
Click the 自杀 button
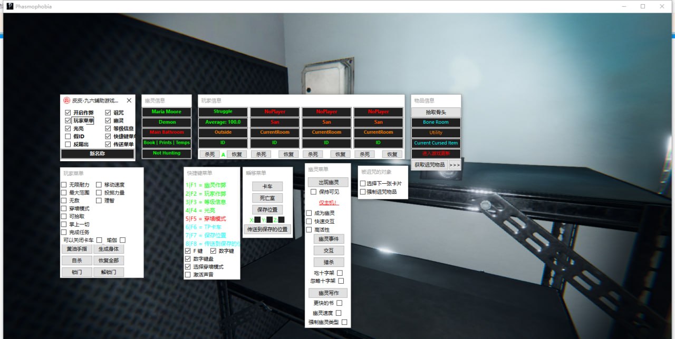[x=77, y=261]
